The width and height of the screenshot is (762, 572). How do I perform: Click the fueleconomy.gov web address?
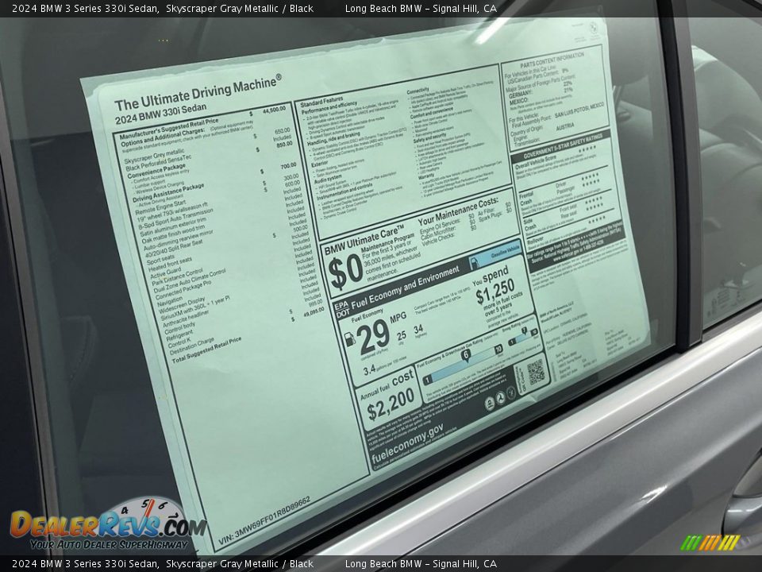(407, 444)
